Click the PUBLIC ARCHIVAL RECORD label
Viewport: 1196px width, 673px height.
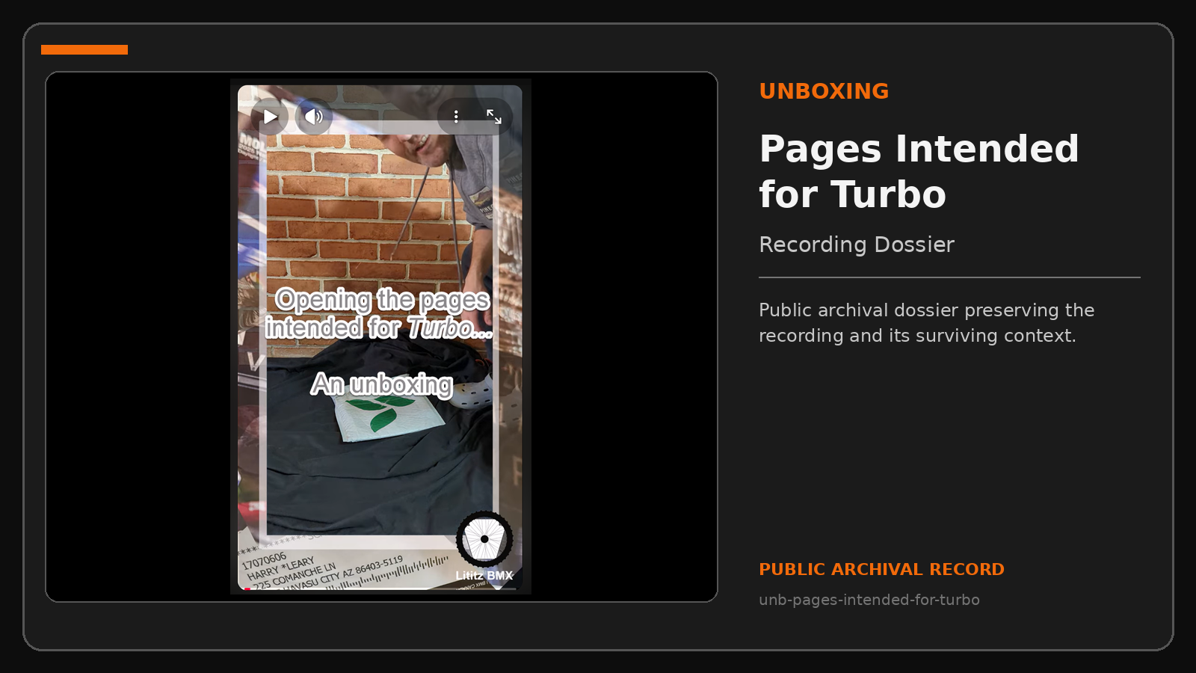coord(881,570)
